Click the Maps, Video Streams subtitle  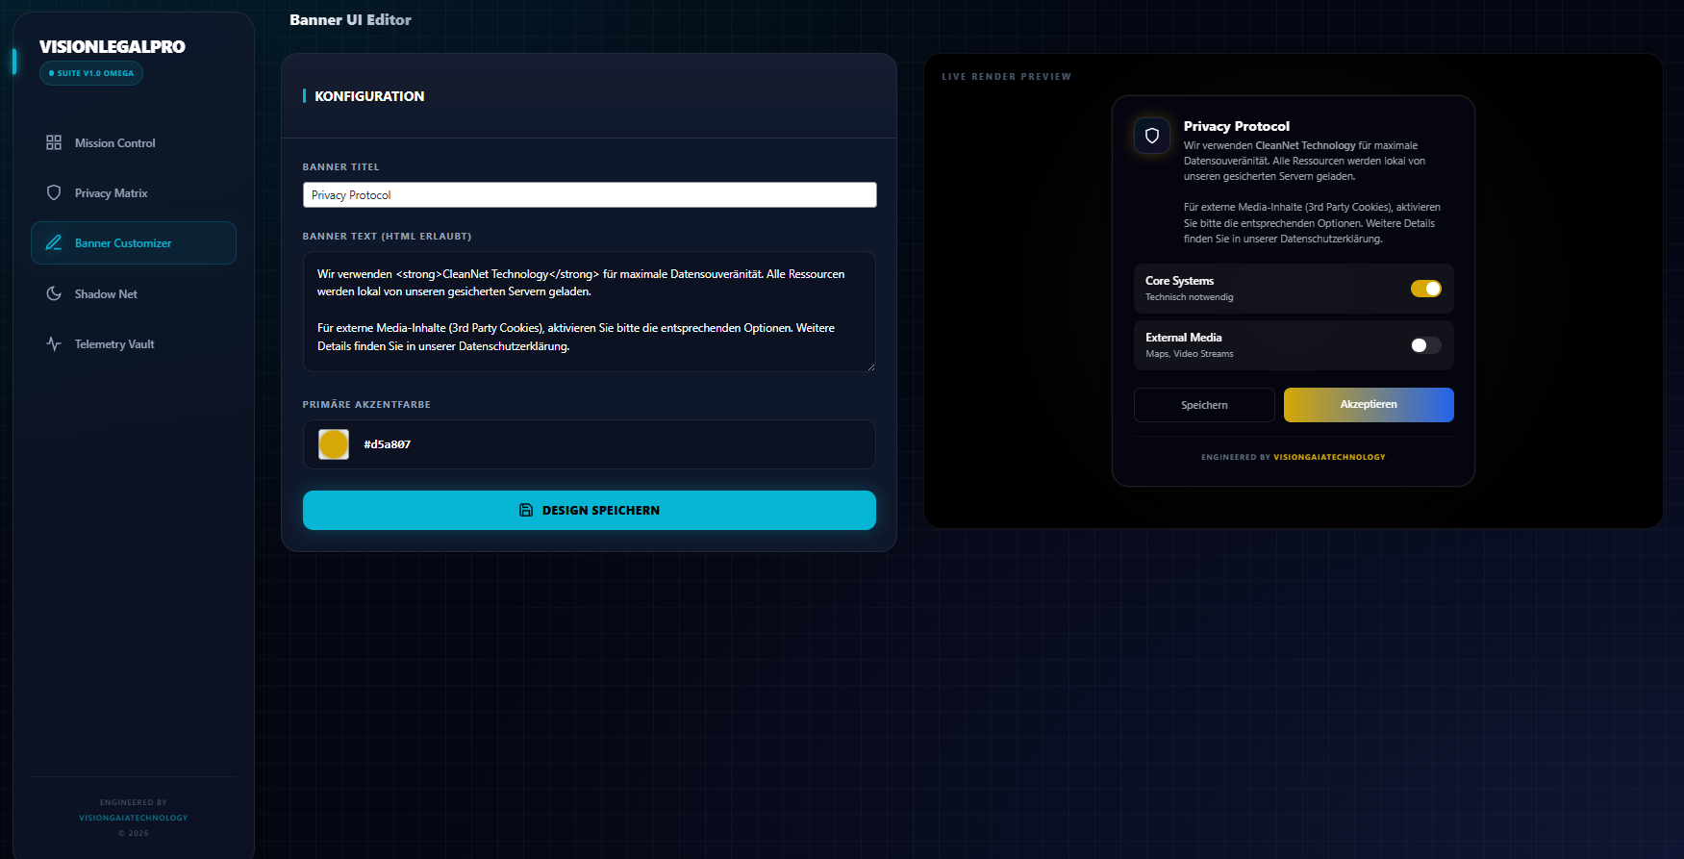[1190, 354]
